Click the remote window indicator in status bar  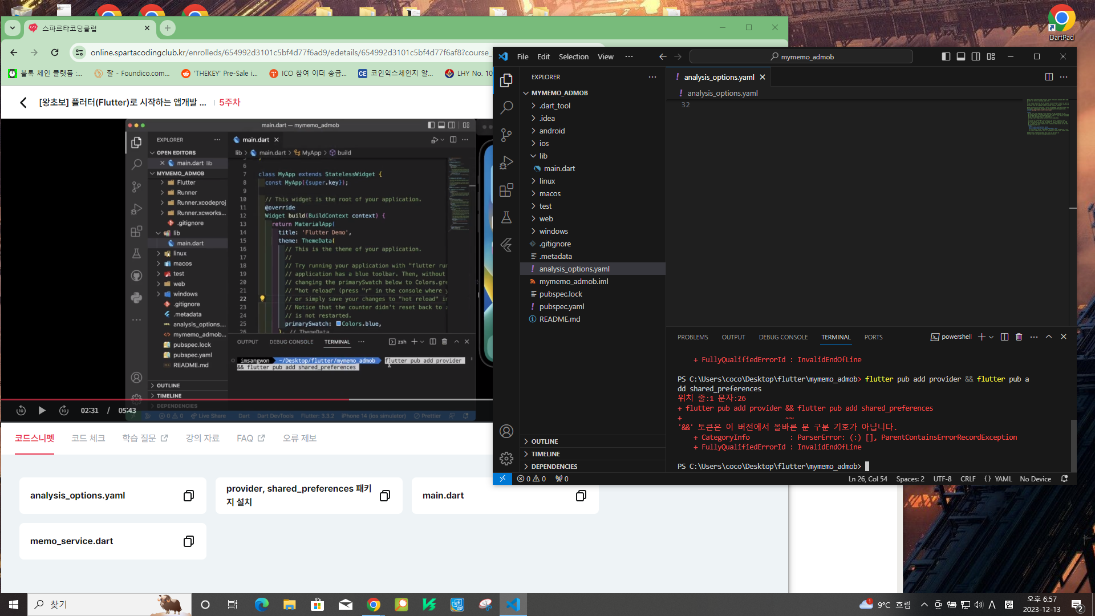[x=502, y=479]
